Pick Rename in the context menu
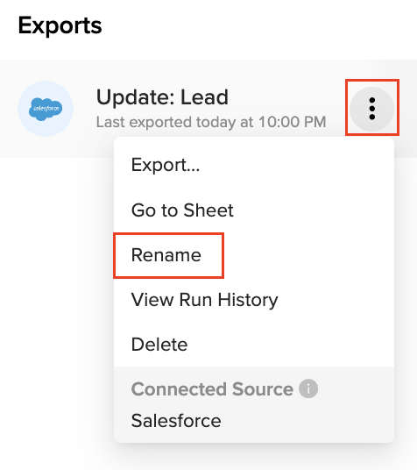The width and height of the screenshot is (417, 470). pyautogui.click(x=166, y=255)
